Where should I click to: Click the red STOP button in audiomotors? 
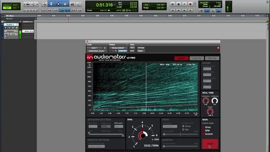[x=210, y=144]
